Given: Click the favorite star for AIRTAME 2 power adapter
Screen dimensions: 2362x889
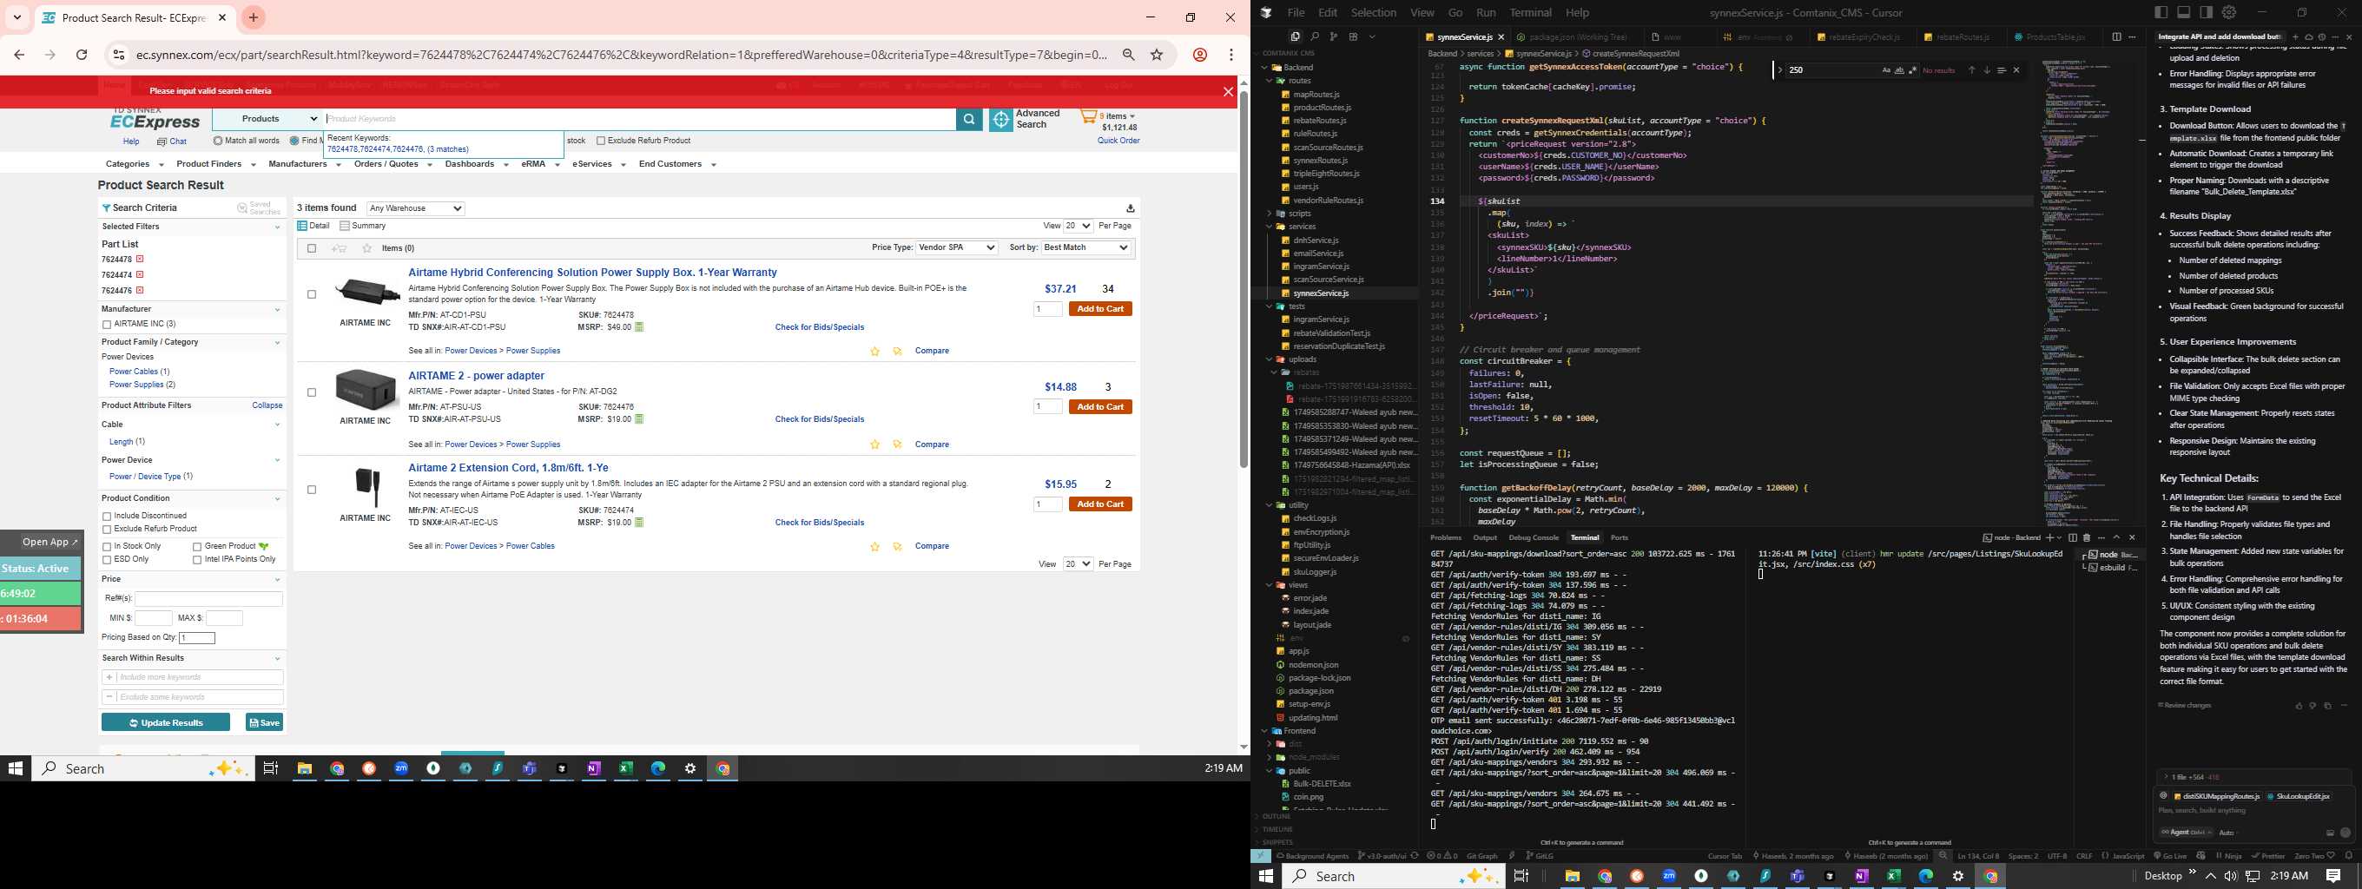Looking at the screenshot, I should [x=874, y=444].
